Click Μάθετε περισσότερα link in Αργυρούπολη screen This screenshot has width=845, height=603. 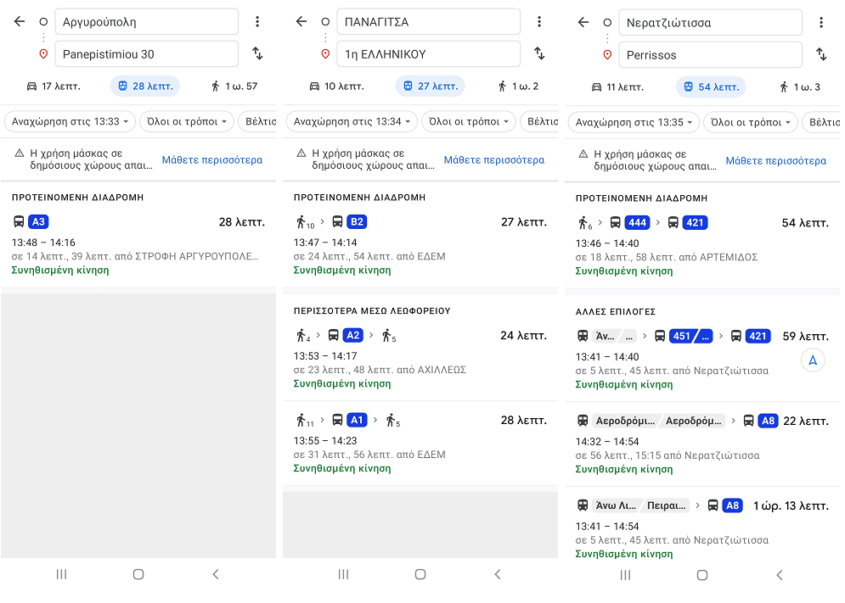[x=212, y=160]
